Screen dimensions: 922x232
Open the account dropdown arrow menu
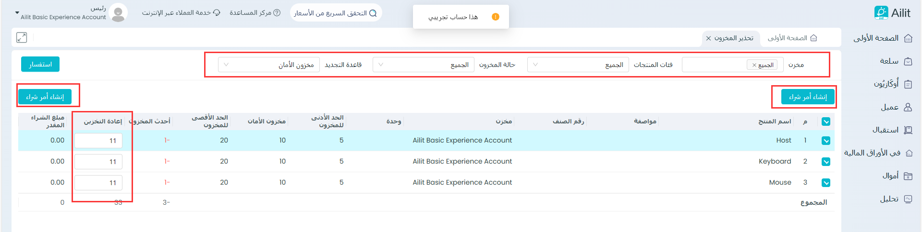[x=17, y=13]
